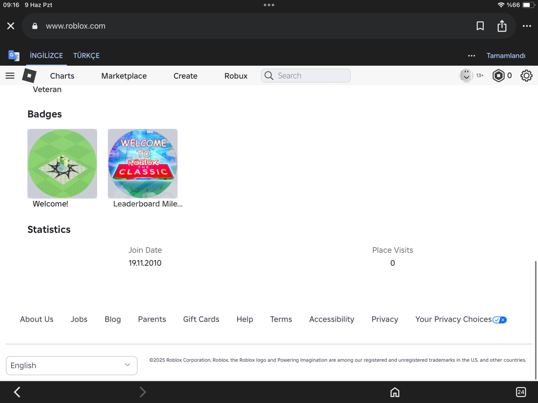Screen dimensions: 538x403
Task: Click the Veteran badge label
Action: click(x=47, y=90)
